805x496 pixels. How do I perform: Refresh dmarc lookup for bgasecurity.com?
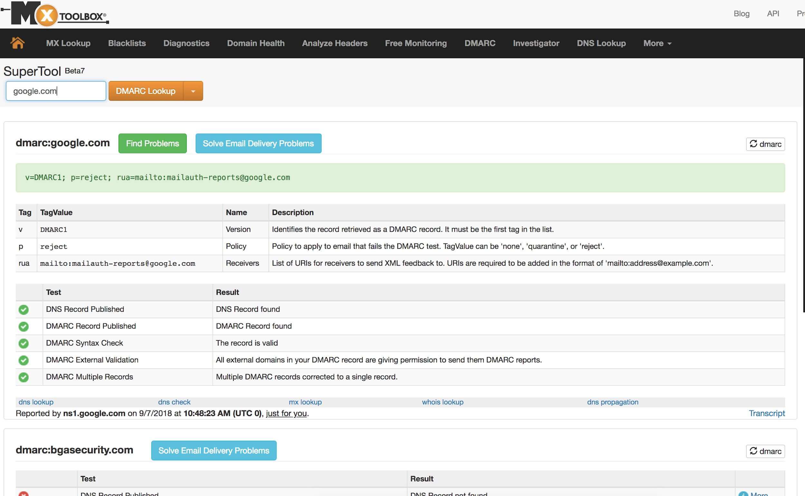pos(765,451)
